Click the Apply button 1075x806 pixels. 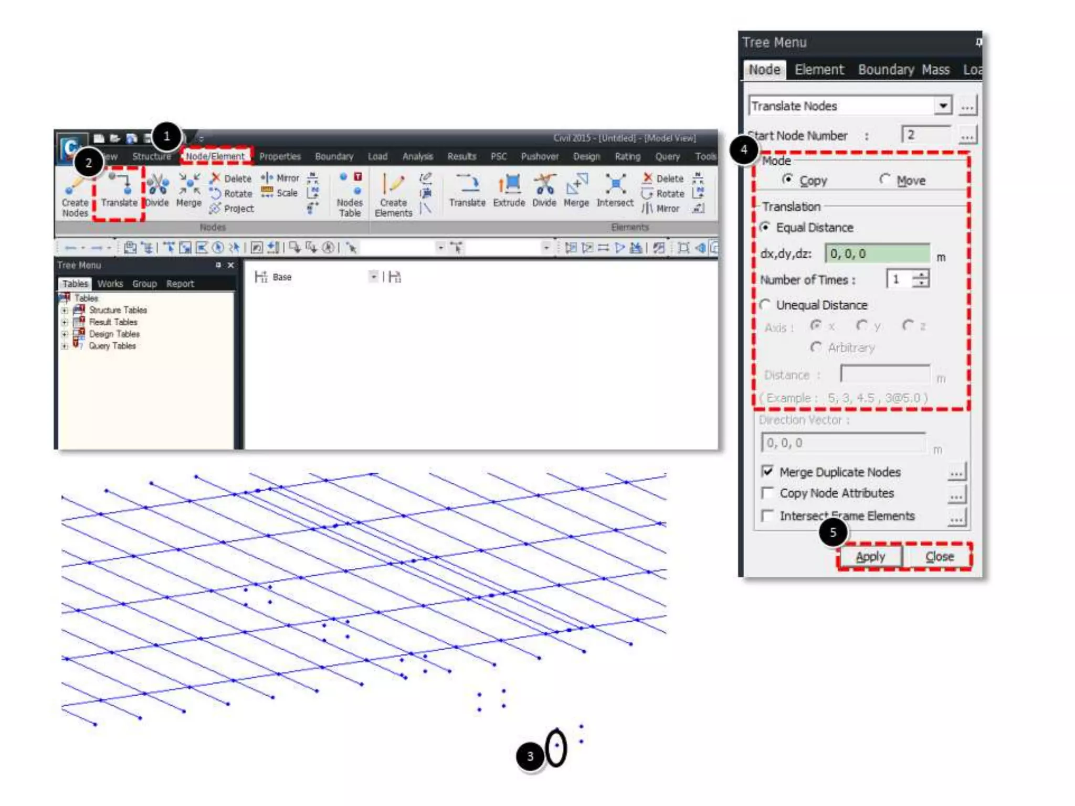pos(870,556)
